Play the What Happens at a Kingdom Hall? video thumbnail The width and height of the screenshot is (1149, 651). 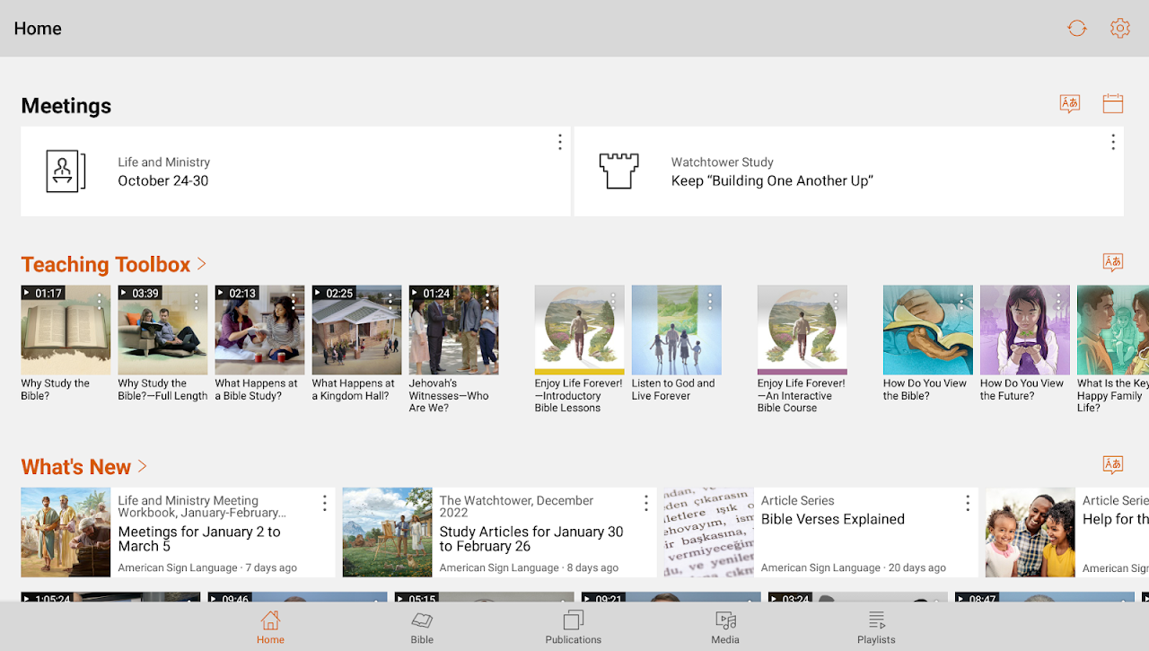coord(355,330)
